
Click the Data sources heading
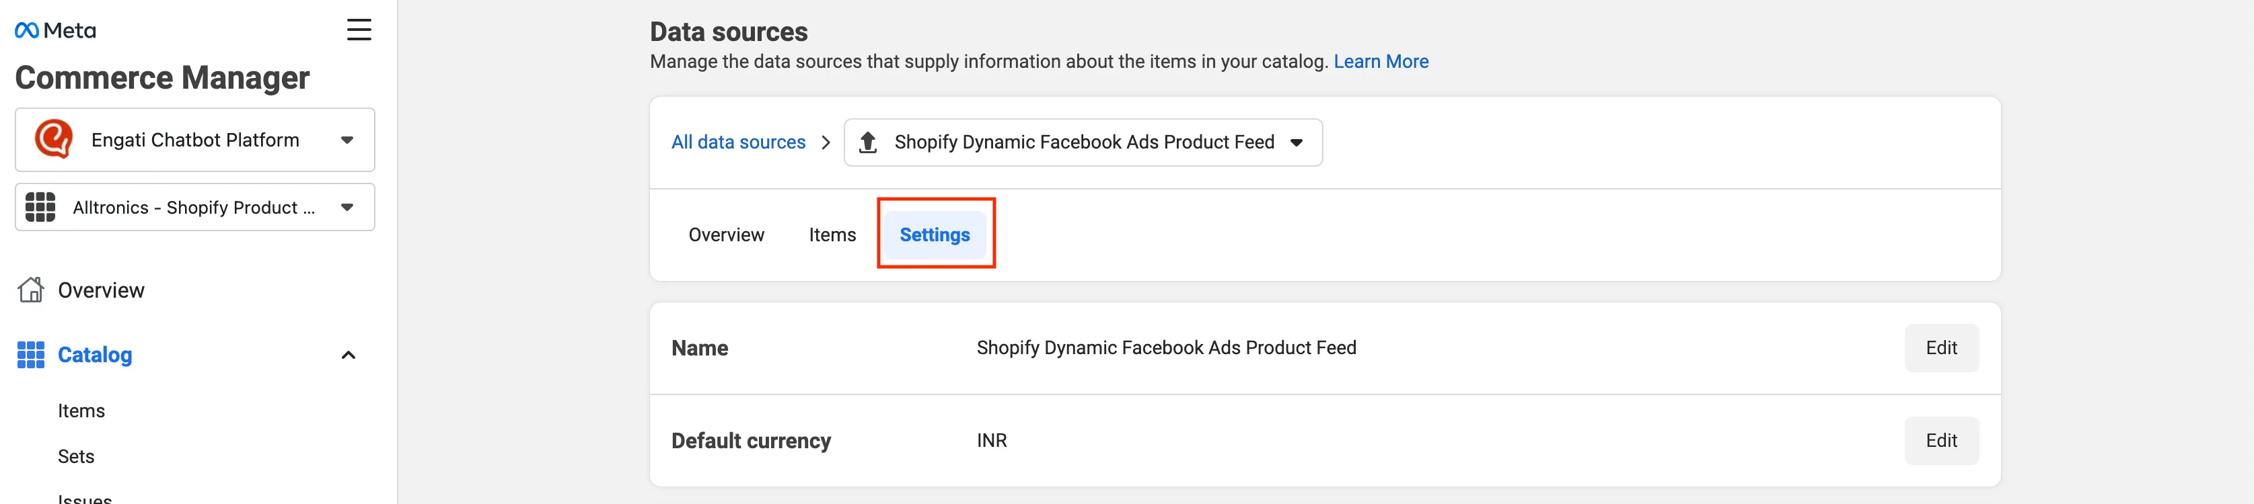tap(728, 32)
